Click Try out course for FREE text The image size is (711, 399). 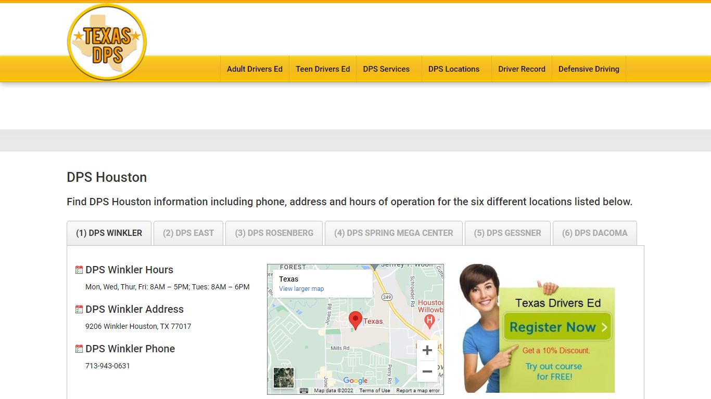[x=554, y=371]
